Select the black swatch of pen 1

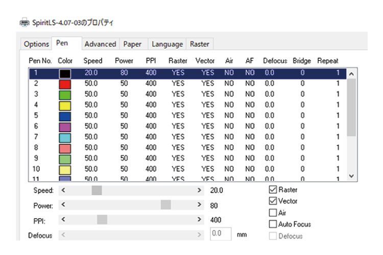click(x=65, y=73)
